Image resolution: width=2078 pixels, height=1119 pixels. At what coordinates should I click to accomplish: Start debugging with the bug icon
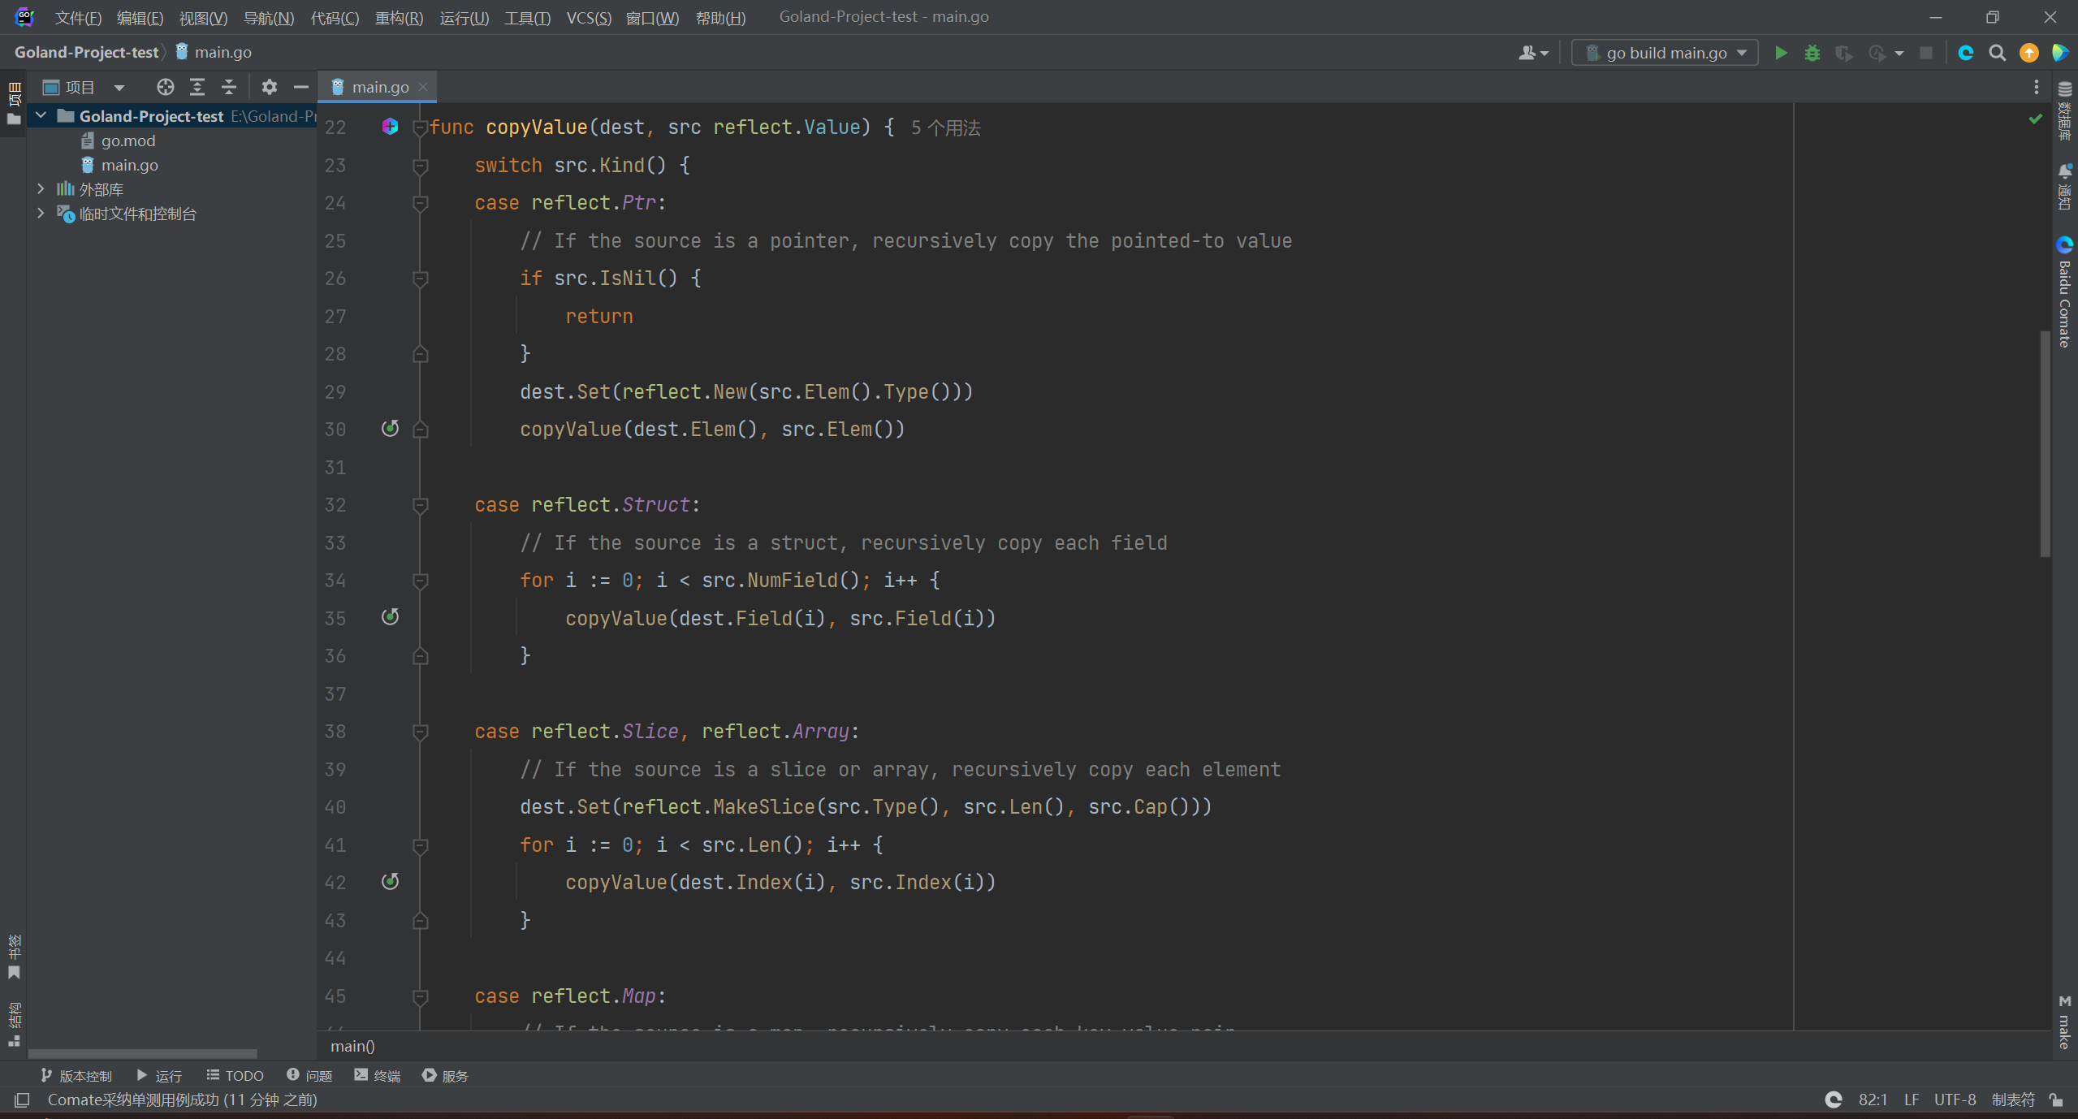point(1812,53)
